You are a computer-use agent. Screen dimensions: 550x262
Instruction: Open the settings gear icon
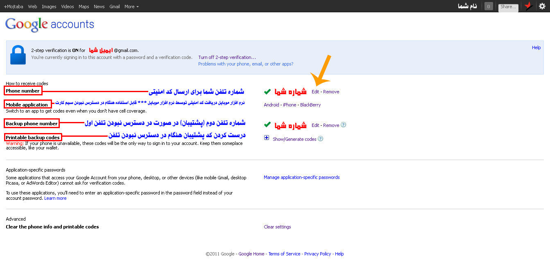pos(542,6)
